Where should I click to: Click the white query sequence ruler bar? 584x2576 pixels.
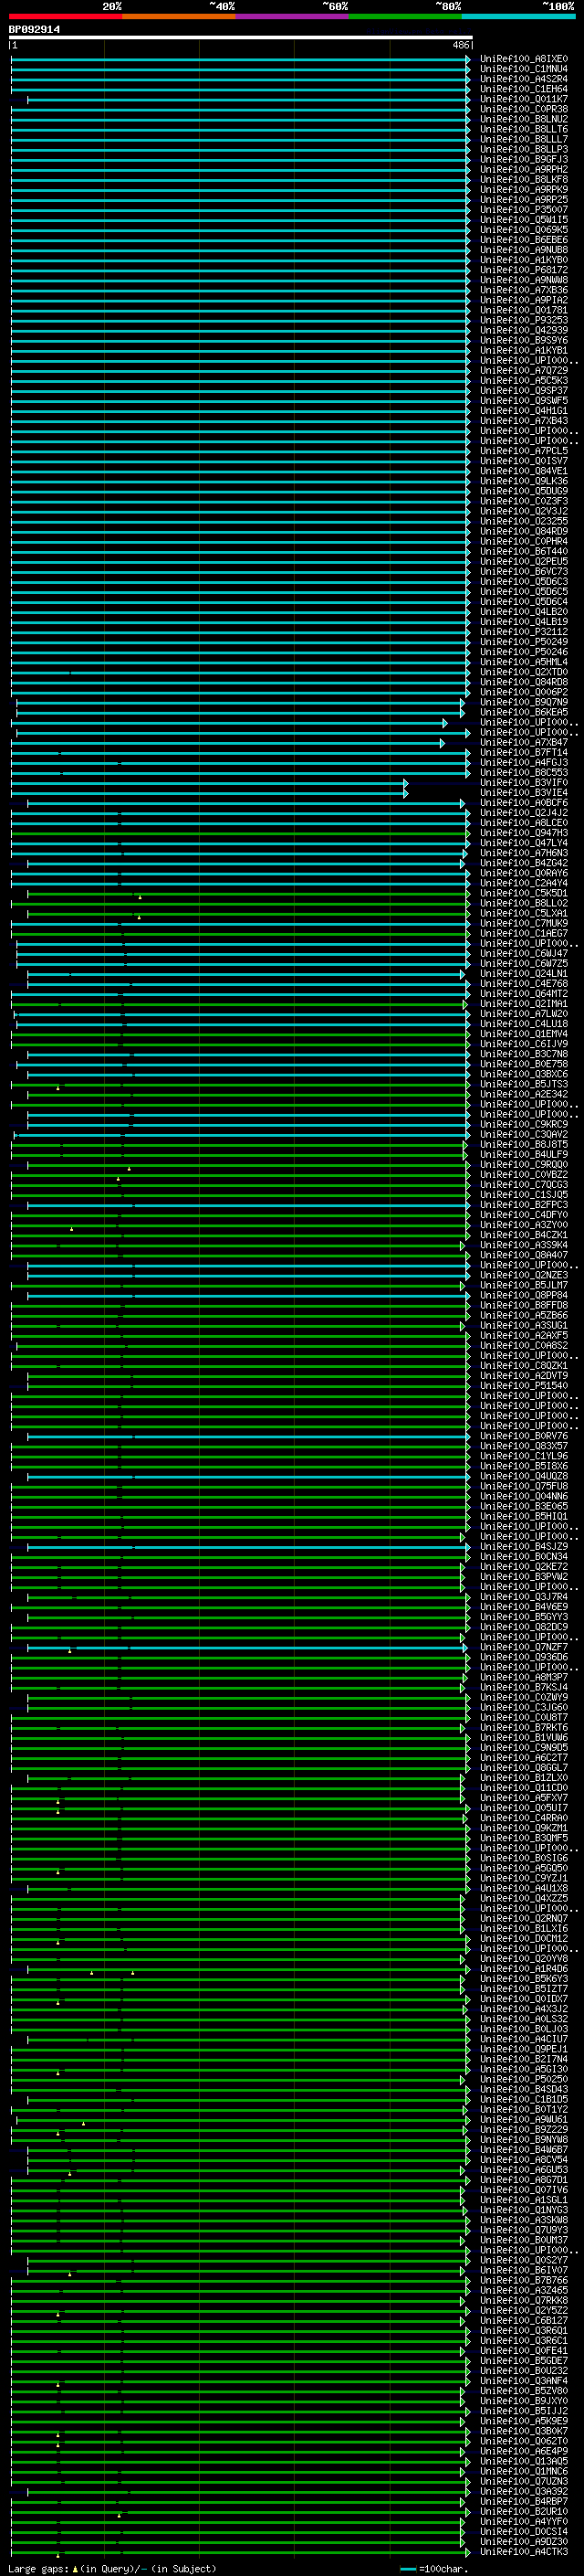[240, 38]
